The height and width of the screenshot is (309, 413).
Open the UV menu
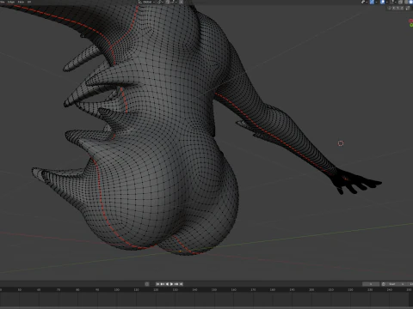point(29,2)
